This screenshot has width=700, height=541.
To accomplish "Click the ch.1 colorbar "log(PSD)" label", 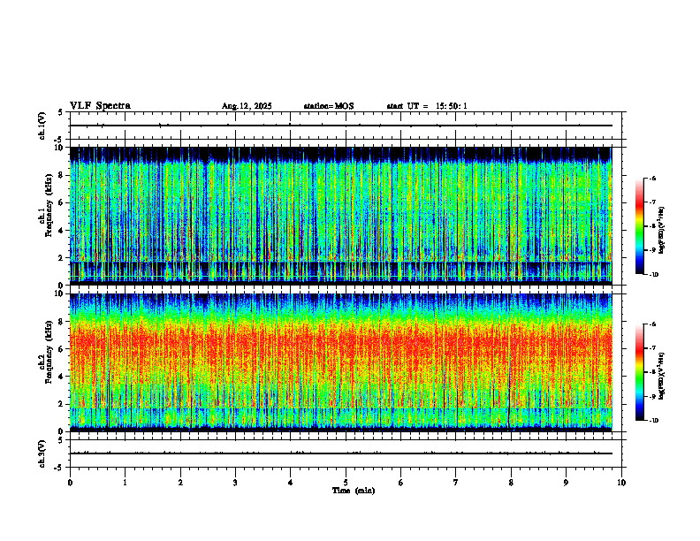I will [x=662, y=231].
